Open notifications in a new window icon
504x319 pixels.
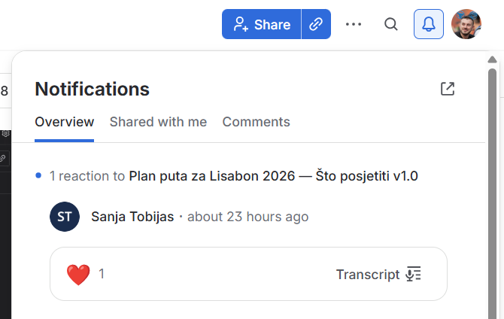(x=448, y=89)
